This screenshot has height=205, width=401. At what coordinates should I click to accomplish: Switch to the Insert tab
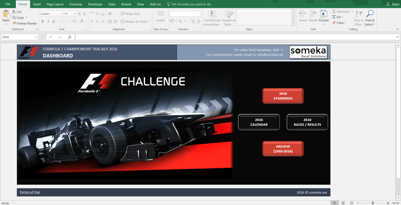(x=37, y=4)
